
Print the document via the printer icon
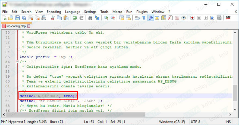(44, 18)
